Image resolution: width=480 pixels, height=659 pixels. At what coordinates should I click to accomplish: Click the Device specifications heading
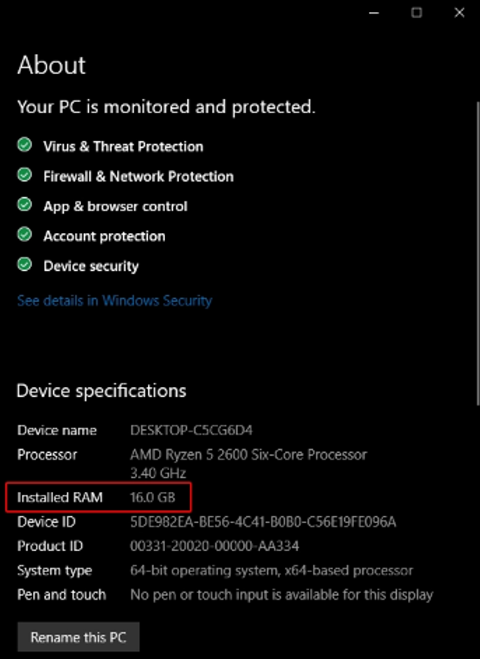(101, 391)
